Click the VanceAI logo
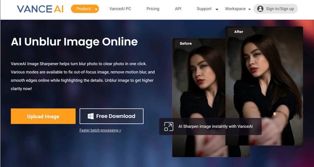Screen dimensions: 314x167 tap(40, 9)
